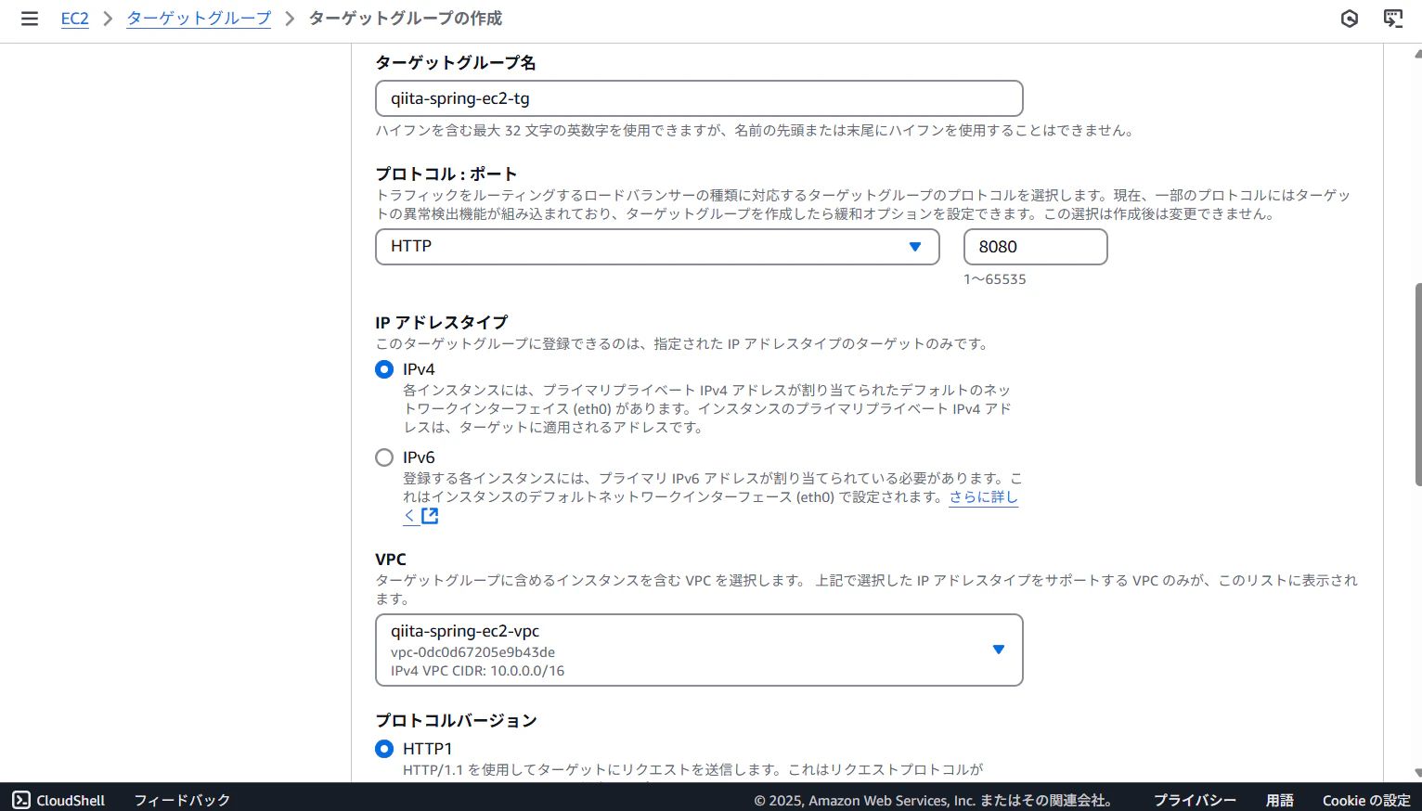This screenshot has width=1422, height=811.
Task: Go to EC2 breadcrumb link
Action: (75, 19)
